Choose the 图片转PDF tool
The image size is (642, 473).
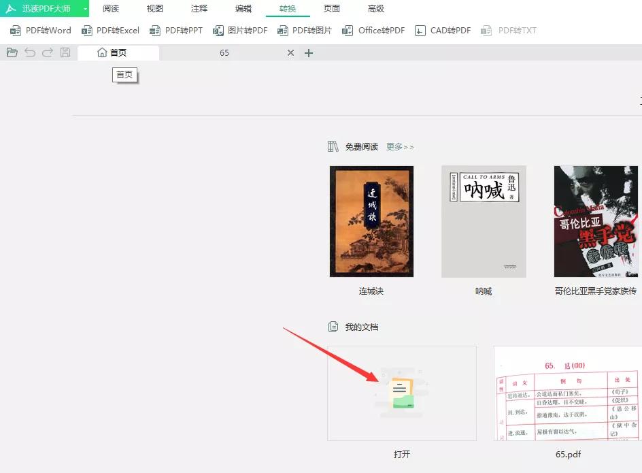pyautogui.click(x=239, y=30)
